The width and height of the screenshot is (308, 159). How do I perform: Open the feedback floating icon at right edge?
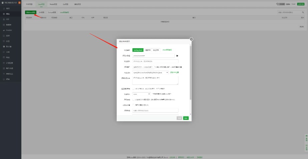306,148
